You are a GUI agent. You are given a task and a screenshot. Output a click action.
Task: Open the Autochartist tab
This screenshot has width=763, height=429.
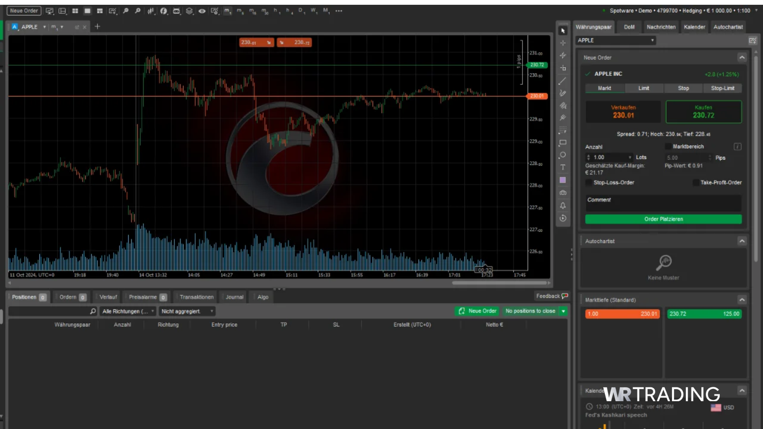pyautogui.click(x=728, y=27)
